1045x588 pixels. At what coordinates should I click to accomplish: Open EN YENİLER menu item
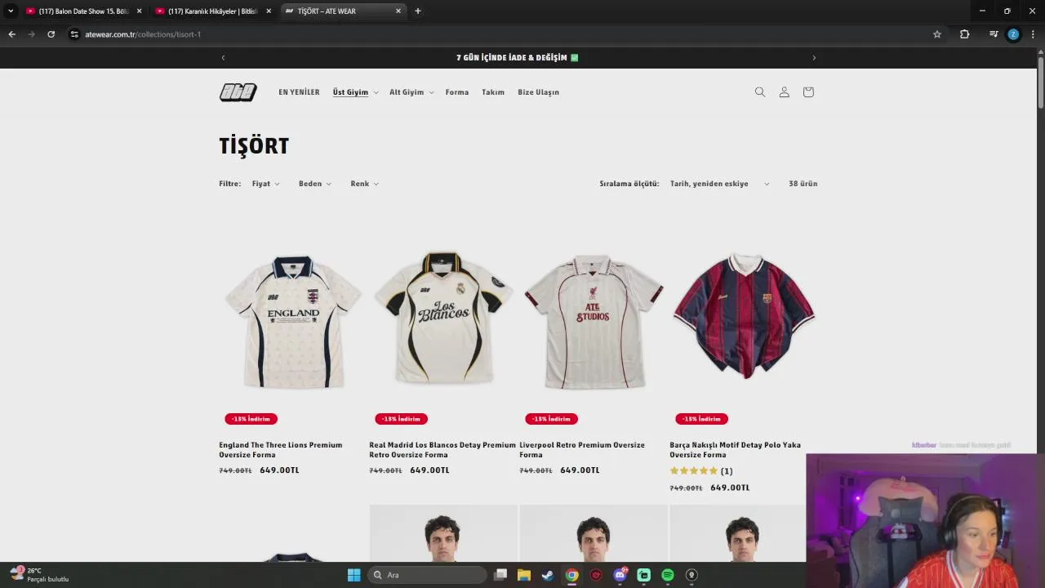299,92
